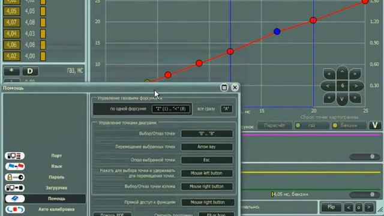Click the Esc key field
384x216 pixels.
tap(206, 160)
